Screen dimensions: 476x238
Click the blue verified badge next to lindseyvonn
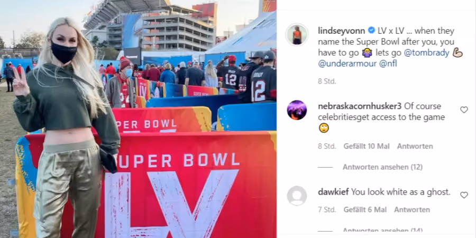tap(371, 31)
